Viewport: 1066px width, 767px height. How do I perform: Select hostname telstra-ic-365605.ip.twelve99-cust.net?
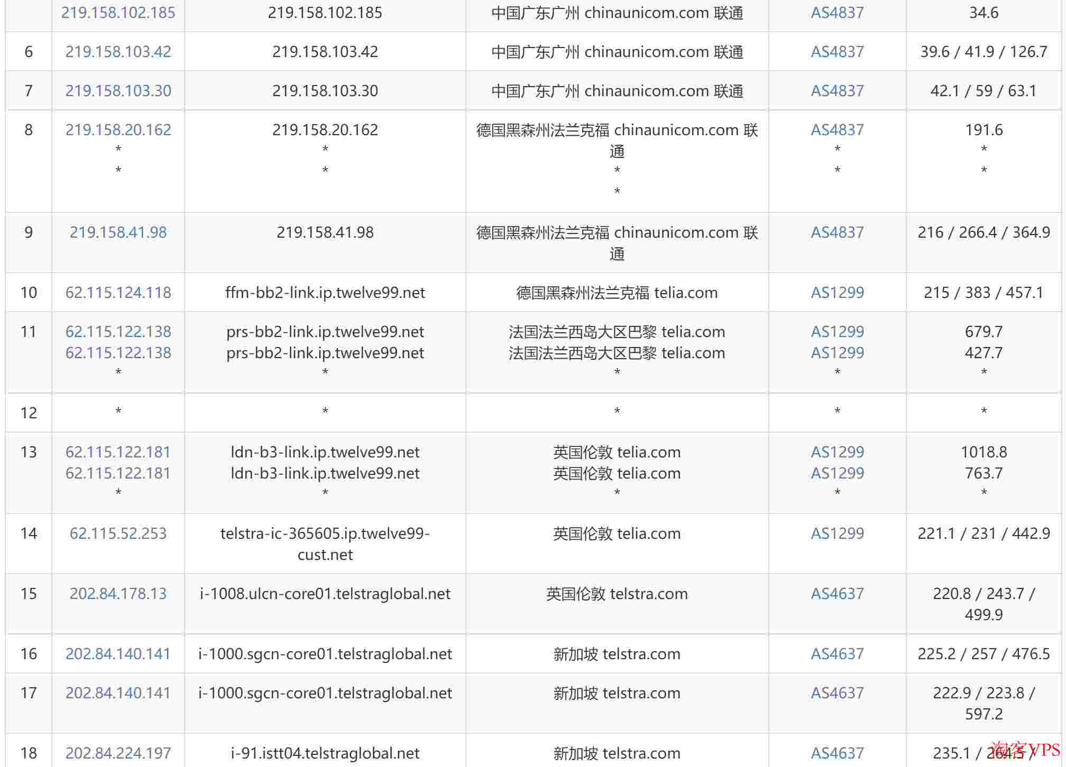click(325, 544)
